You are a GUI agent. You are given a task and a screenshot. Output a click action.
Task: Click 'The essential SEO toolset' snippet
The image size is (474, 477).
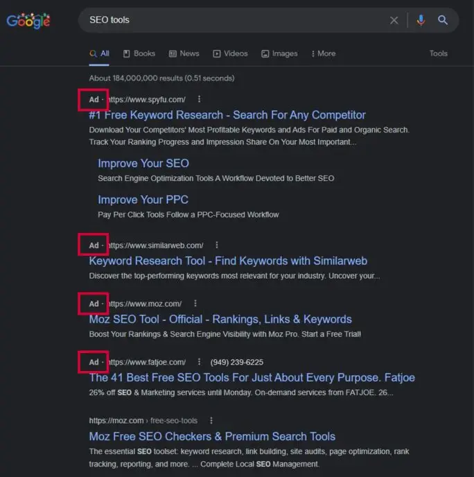[249, 458]
